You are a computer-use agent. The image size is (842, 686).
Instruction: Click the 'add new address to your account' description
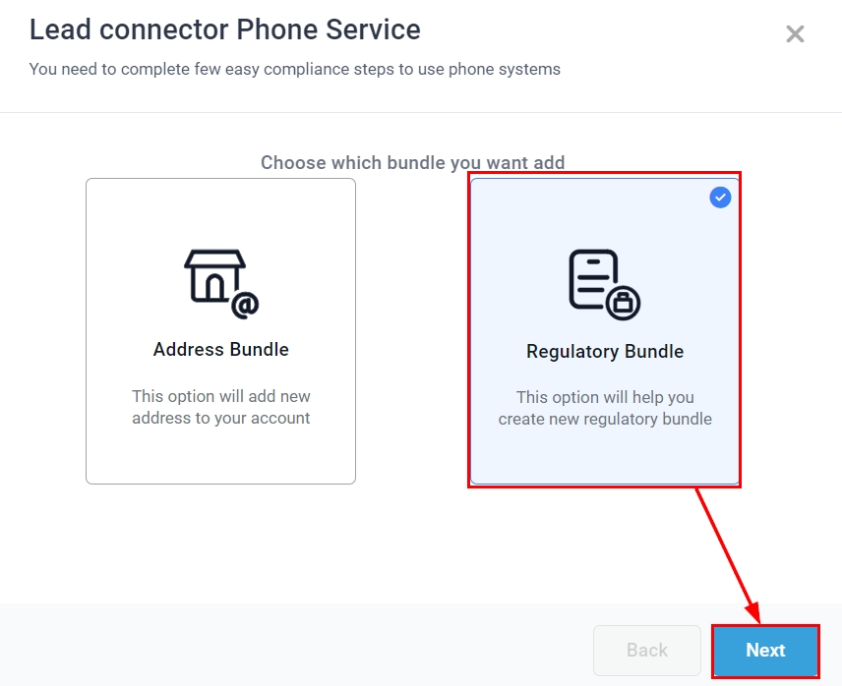[221, 407]
